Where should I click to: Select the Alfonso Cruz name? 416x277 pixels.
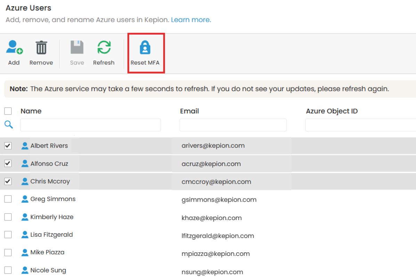49,164
